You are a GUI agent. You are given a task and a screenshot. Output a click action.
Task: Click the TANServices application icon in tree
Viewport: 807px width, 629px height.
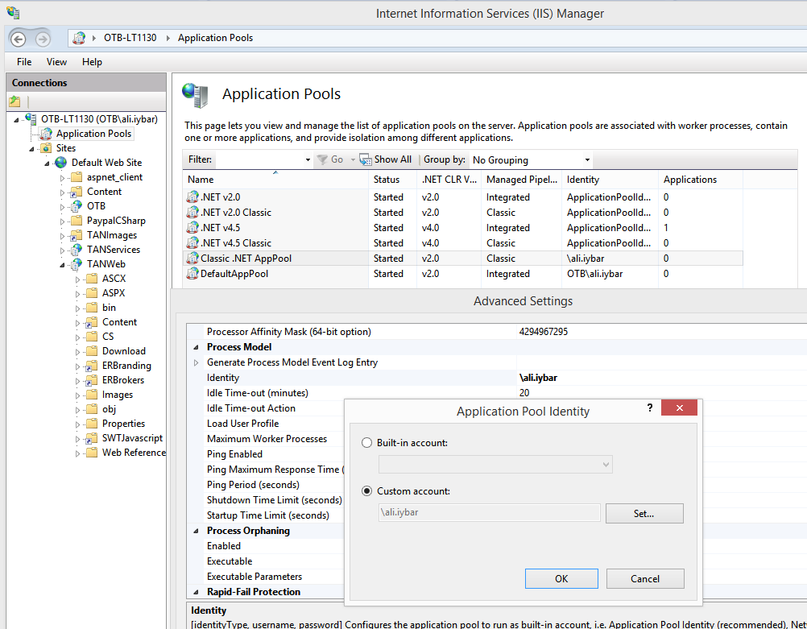click(77, 250)
